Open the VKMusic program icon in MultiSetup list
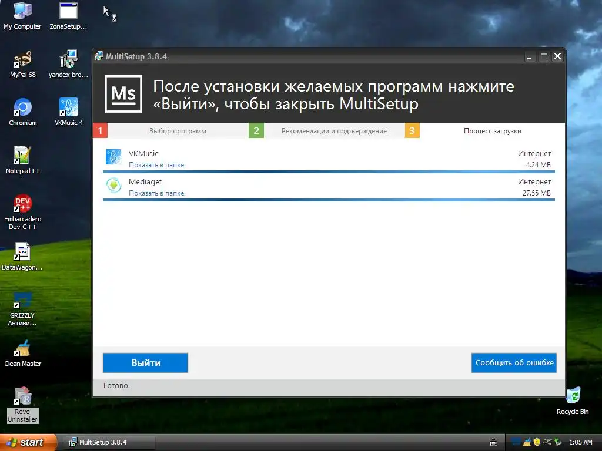Viewport: 602px width, 451px height. click(x=113, y=157)
